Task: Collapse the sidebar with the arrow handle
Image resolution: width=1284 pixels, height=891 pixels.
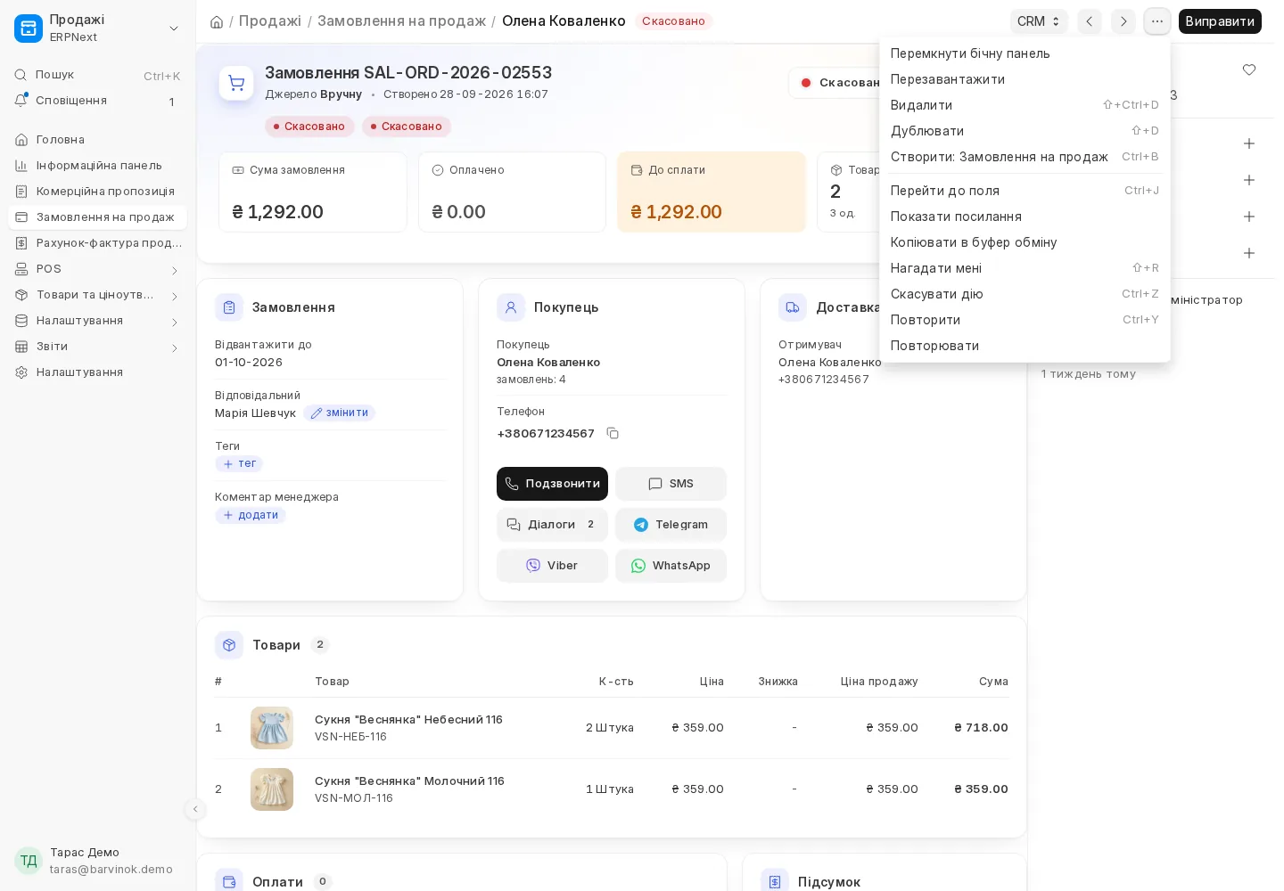Action: point(195,809)
